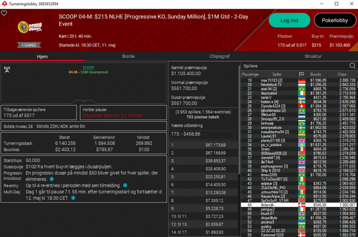Viewport: 358px width, 237px height.
Task: Click the flag icon beside illidandik
Action: pyautogui.click(x=302, y=205)
